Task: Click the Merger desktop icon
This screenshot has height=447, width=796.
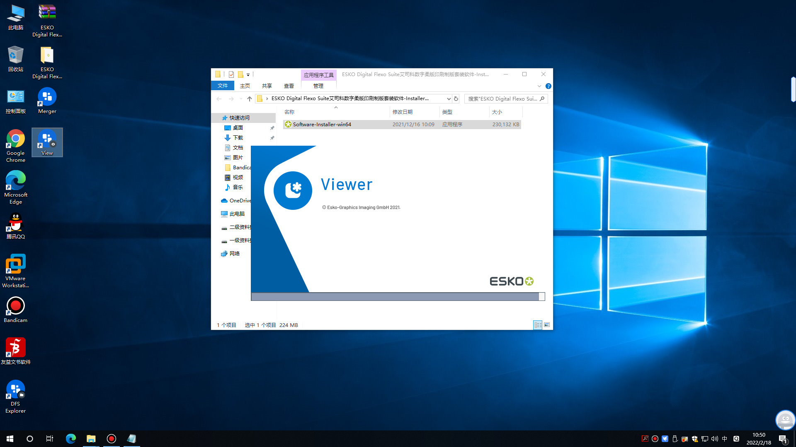Action: (x=46, y=100)
